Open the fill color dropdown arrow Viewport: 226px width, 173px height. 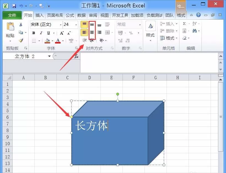(x=52, y=41)
